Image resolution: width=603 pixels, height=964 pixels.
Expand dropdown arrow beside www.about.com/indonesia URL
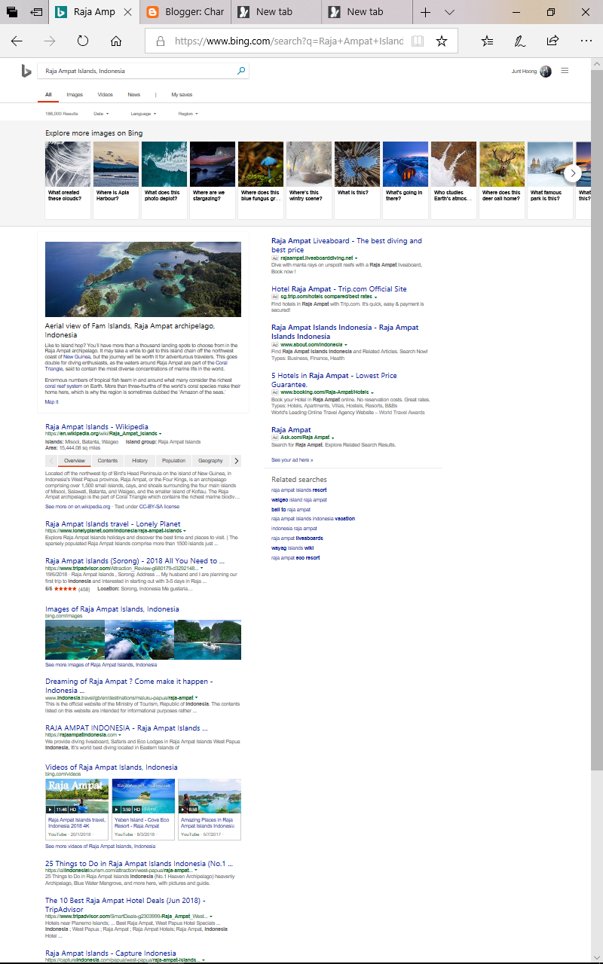(x=345, y=344)
